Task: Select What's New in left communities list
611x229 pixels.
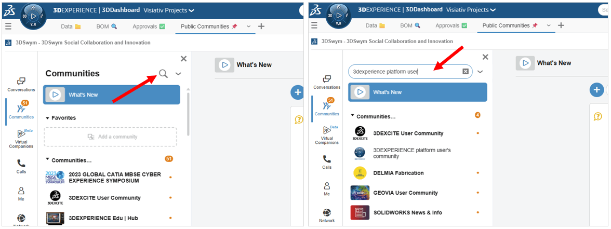Action: point(111,95)
